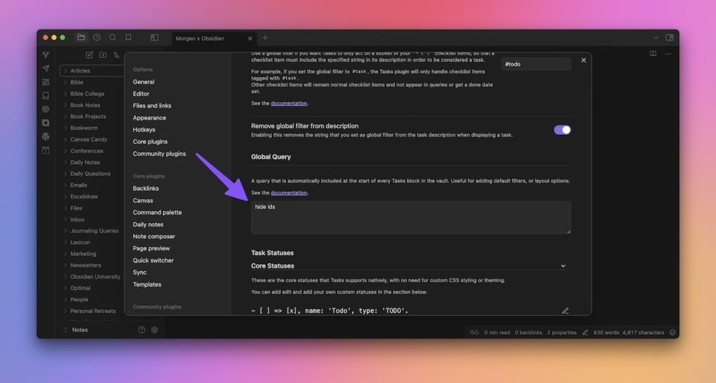Expand the Obsidian University folder
Screen dimensions: 716x383
point(65,277)
